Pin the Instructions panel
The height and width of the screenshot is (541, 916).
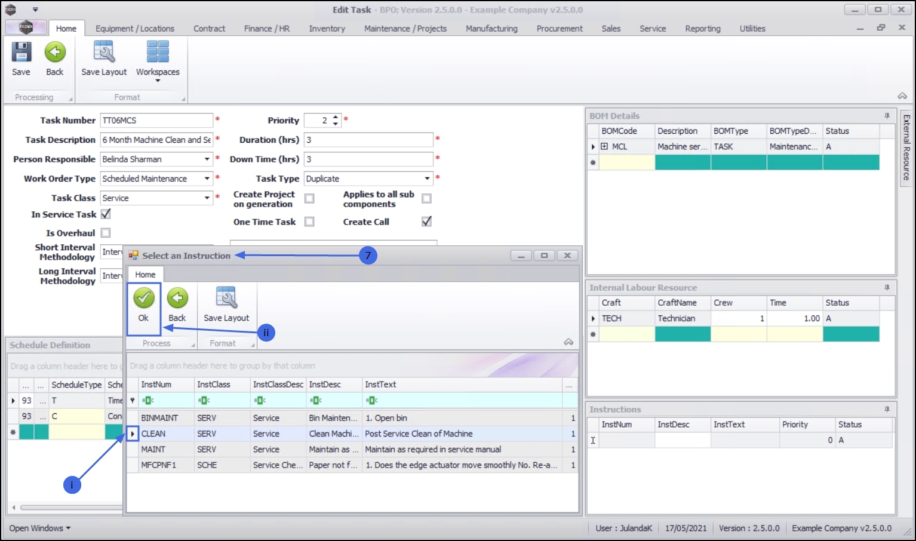click(x=887, y=410)
